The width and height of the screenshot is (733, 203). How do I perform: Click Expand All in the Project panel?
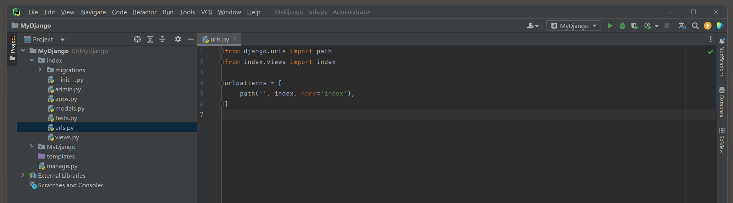click(x=150, y=39)
